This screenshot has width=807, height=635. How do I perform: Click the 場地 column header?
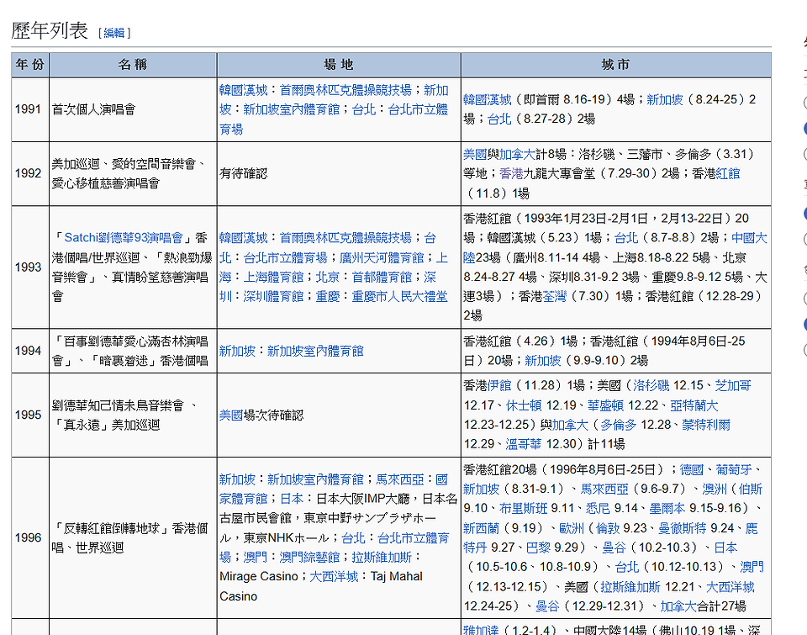[x=339, y=65]
